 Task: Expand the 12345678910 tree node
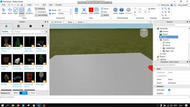pos(160,48)
